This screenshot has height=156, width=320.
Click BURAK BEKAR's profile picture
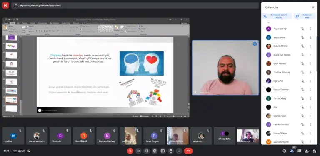(x=269, y=46)
